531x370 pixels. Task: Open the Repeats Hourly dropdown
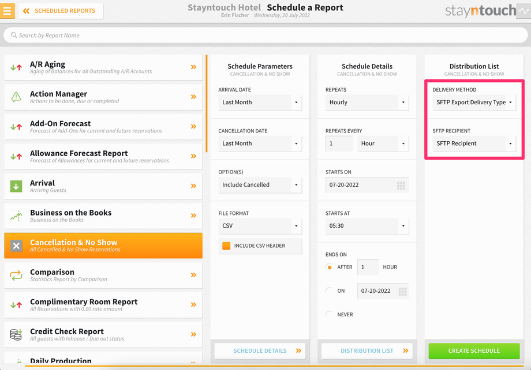coord(367,103)
